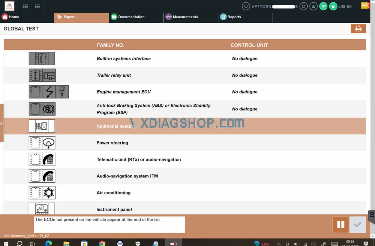Click the grayed checkmark confirm button

[x=357, y=225]
